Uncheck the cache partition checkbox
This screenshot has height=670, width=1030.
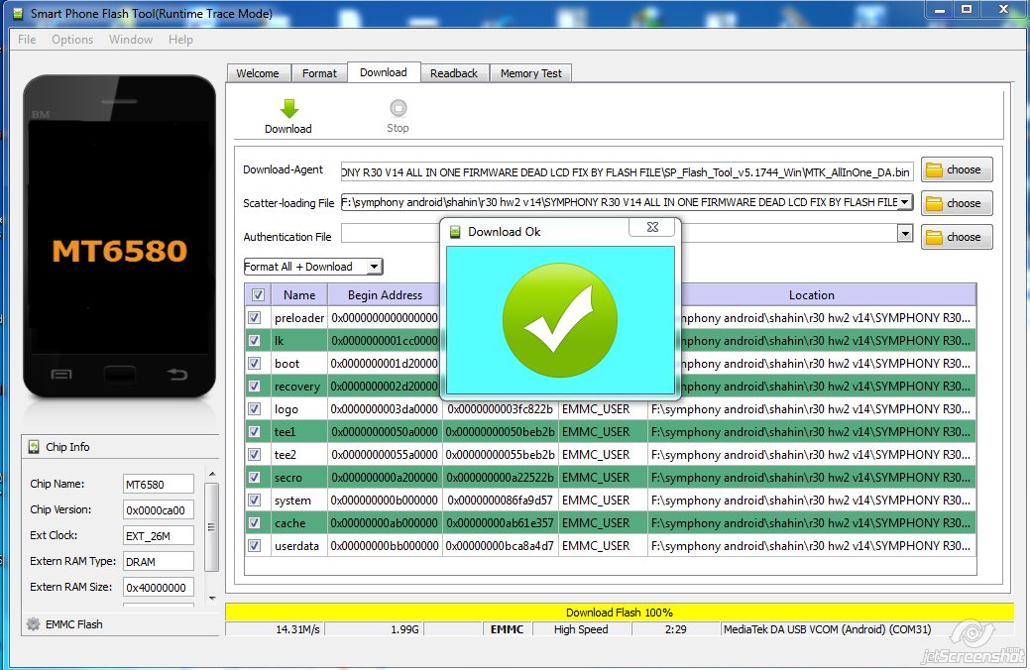pos(254,523)
